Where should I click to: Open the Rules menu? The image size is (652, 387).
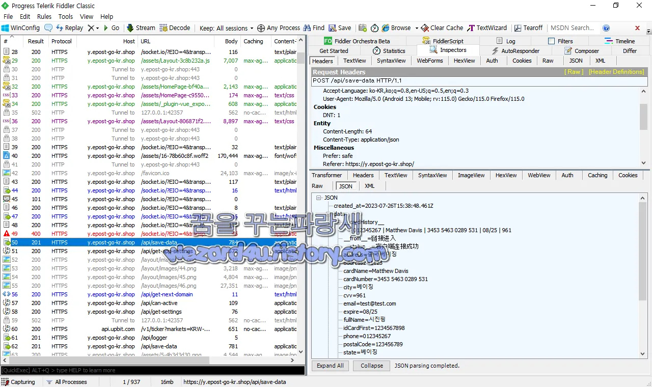pyautogui.click(x=44, y=16)
